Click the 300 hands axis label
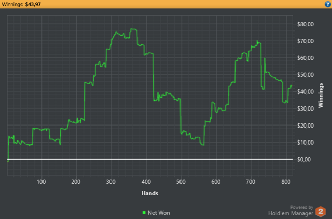The width and height of the screenshot is (332, 219). pos(110,182)
